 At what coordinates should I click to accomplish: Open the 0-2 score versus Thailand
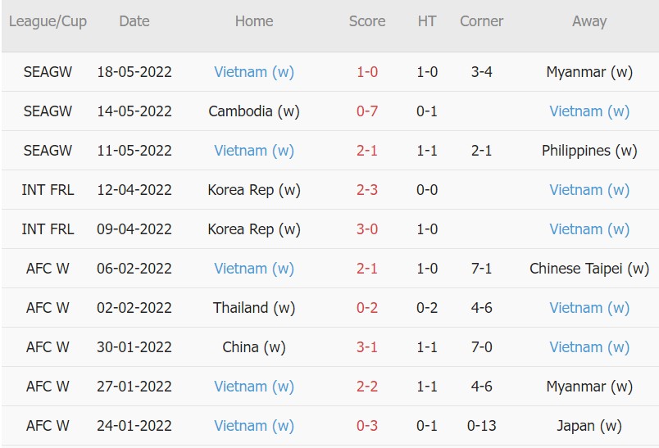coord(366,308)
